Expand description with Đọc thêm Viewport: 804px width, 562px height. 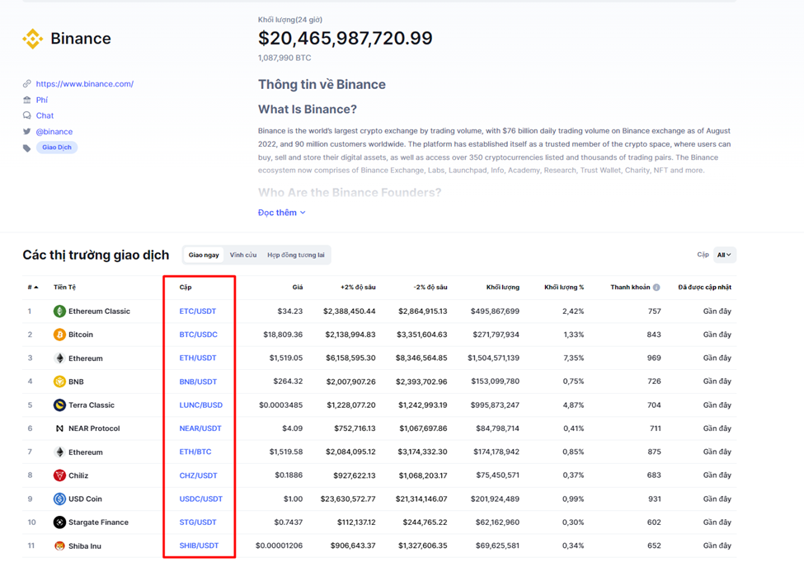coord(281,213)
